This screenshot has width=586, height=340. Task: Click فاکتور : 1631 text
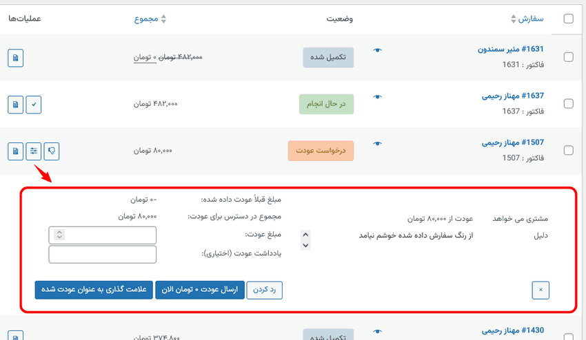click(523, 65)
